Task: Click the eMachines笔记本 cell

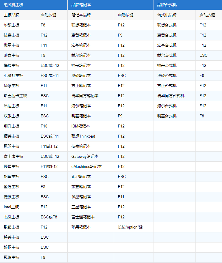Action: click(x=86, y=166)
